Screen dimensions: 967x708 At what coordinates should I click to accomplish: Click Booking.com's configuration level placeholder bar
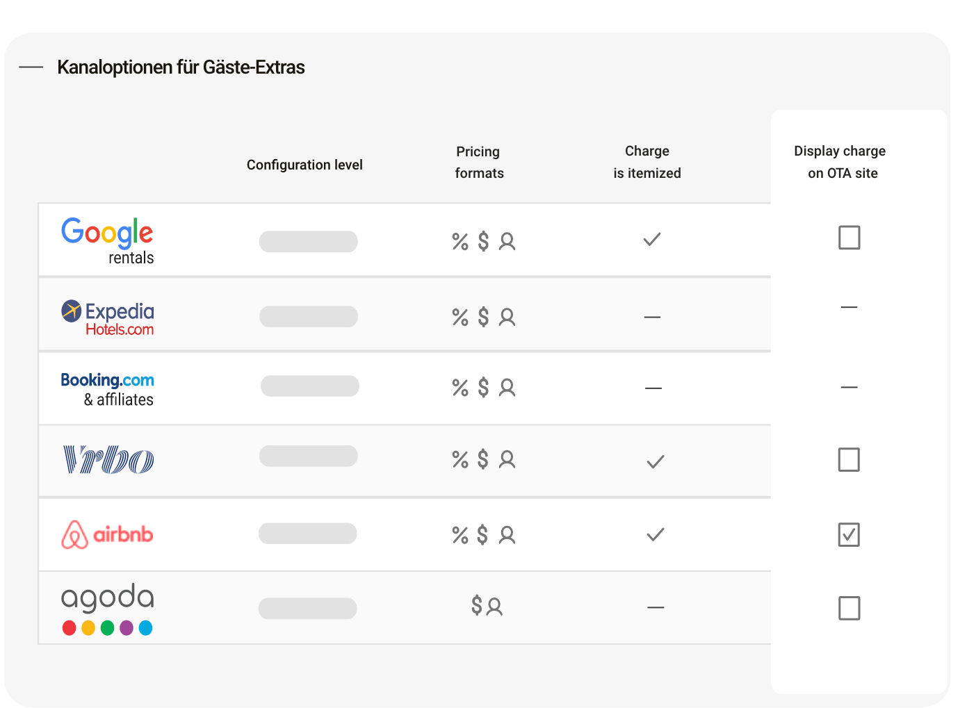(310, 386)
